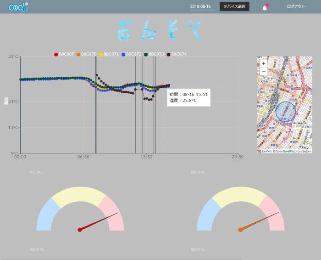Zoom out on the map
This screenshot has height=260, width=321.
[264, 71]
